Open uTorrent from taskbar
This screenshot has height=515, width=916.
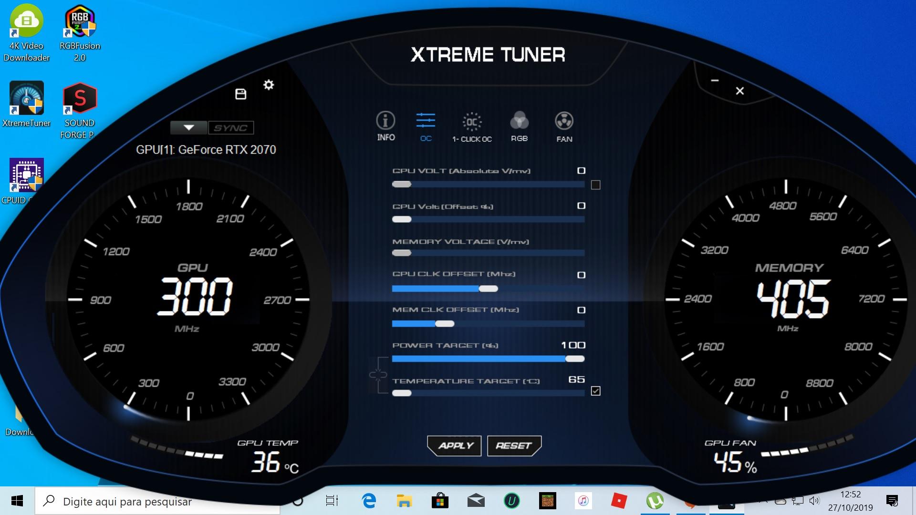pyautogui.click(x=655, y=501)
